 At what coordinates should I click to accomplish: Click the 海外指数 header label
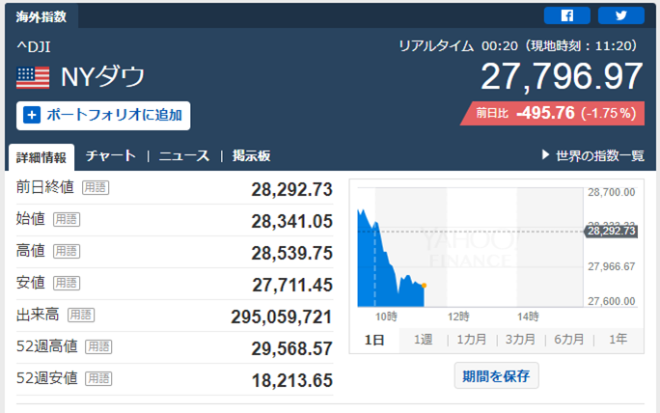tap(41, 16)
